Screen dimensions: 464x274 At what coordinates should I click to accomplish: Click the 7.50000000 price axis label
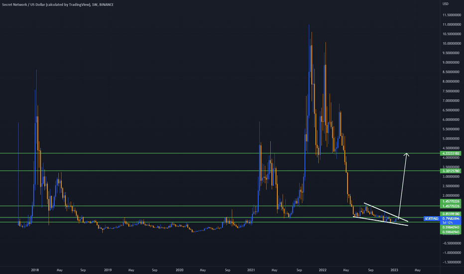coord(452,91)
